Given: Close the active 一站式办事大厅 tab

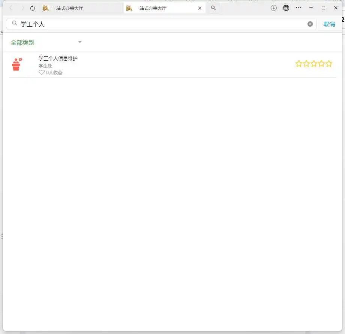Looking at the screenshot, I should [199, 8].
